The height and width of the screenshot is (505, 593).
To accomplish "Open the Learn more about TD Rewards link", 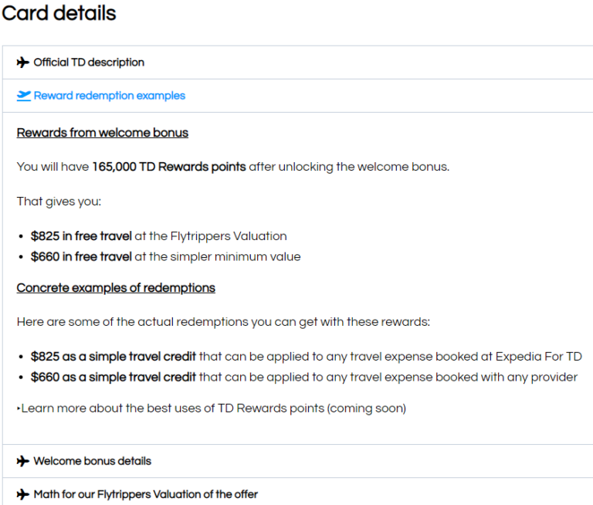I will [x=213, y=408].
